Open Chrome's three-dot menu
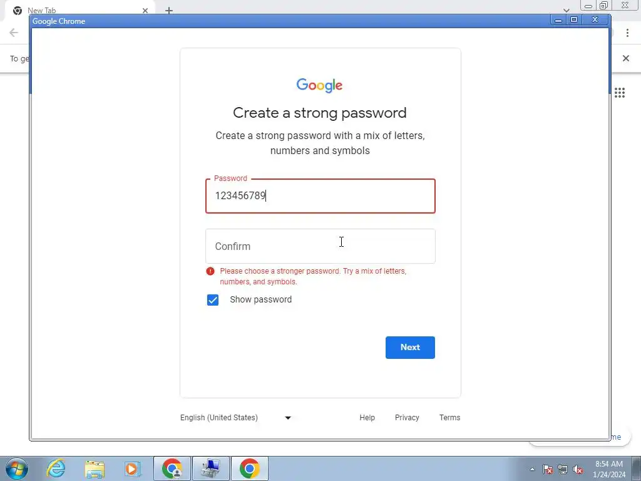 (627, 33)
